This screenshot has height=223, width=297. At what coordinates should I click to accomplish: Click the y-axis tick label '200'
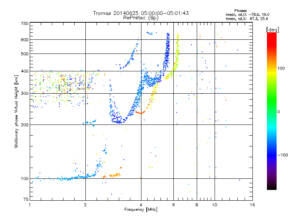click(25, 125)
